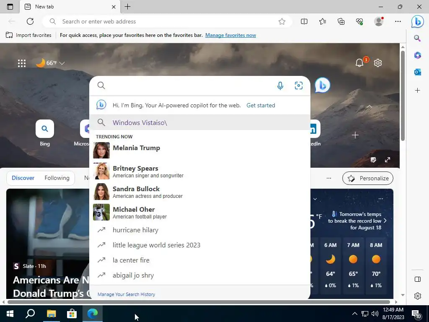Open the app launcher grid

(x=22, y=63)
